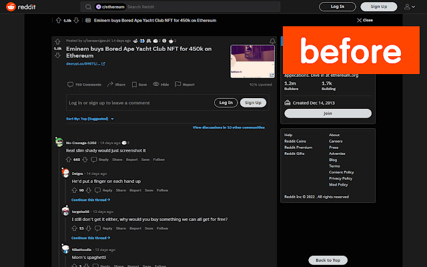Upvote the 'Real slim shady' comment
427x267 pixels.
click(68, 160)
